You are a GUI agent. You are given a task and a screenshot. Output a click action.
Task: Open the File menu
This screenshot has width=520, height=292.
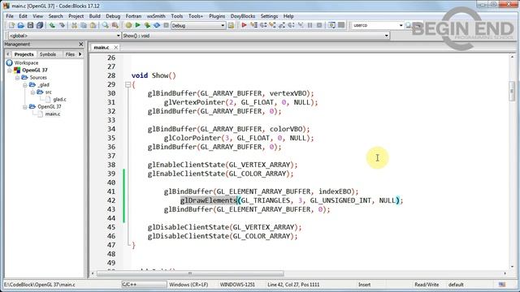pyautogui.click(x=10, y=16)
